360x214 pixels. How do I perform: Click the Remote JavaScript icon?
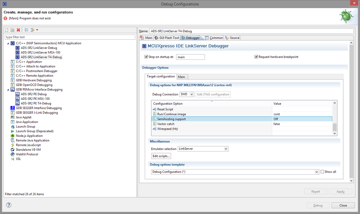point(13,145)
